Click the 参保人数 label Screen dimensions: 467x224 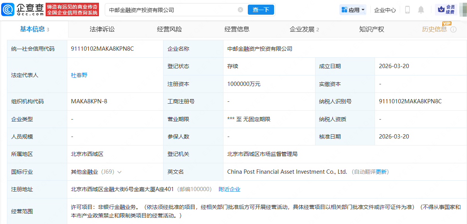178,137
